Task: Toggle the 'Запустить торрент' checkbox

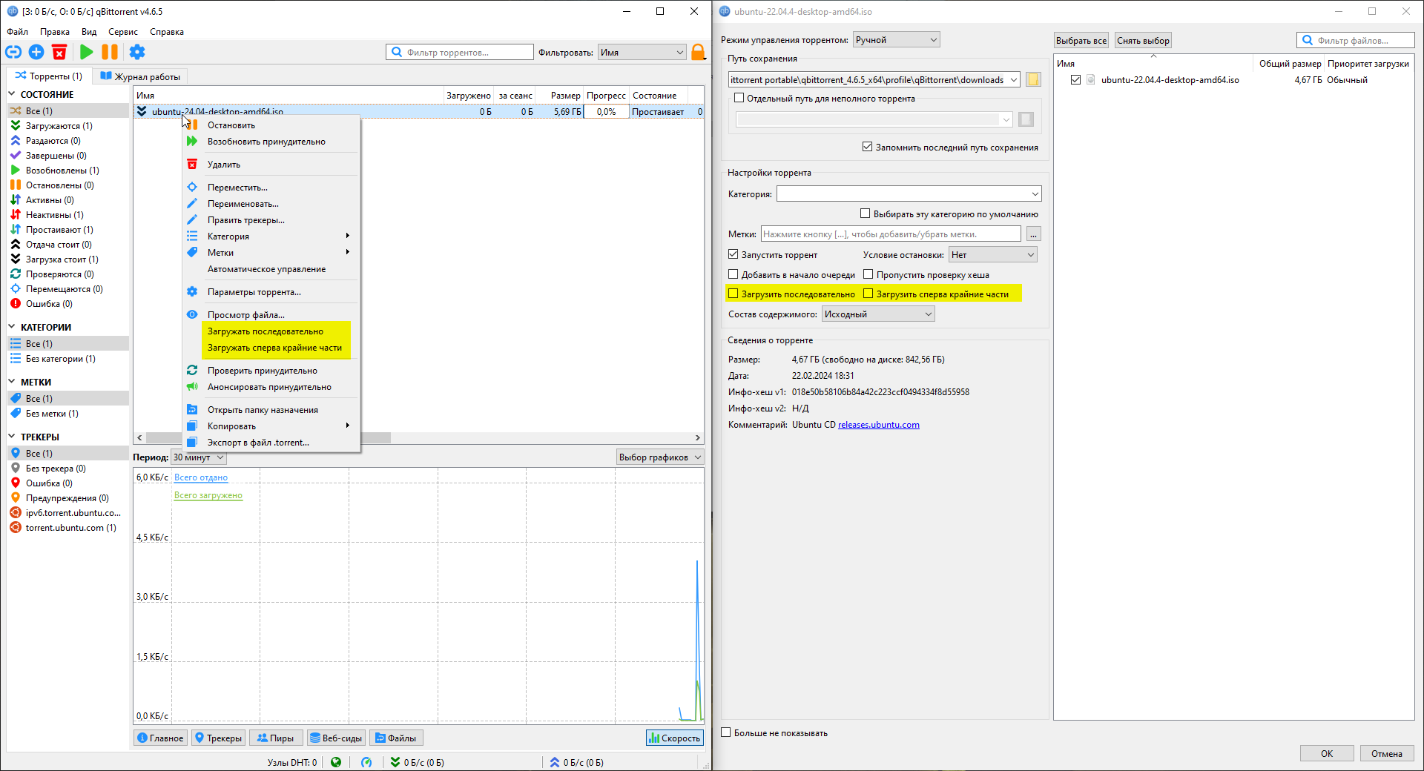Action: (x=734, y=254)
